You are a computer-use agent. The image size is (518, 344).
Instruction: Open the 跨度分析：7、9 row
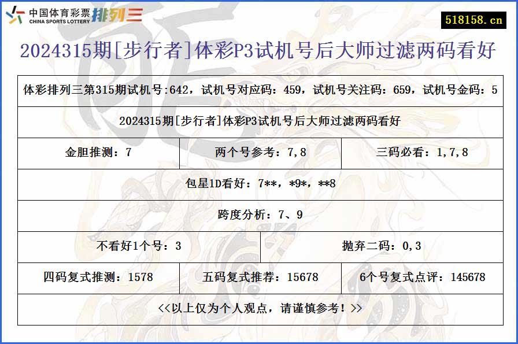259,215
